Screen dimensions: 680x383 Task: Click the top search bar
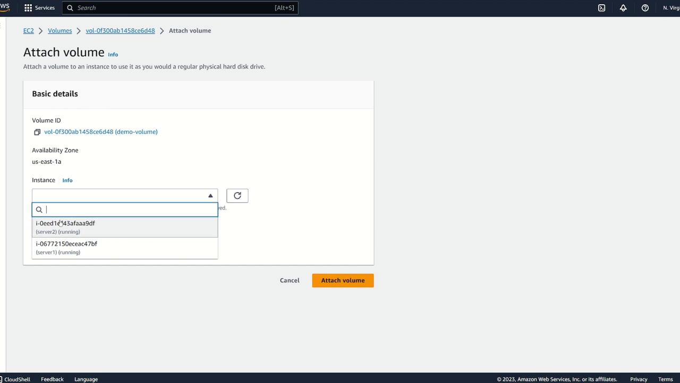pyautogui.click(x=180, y=8)
